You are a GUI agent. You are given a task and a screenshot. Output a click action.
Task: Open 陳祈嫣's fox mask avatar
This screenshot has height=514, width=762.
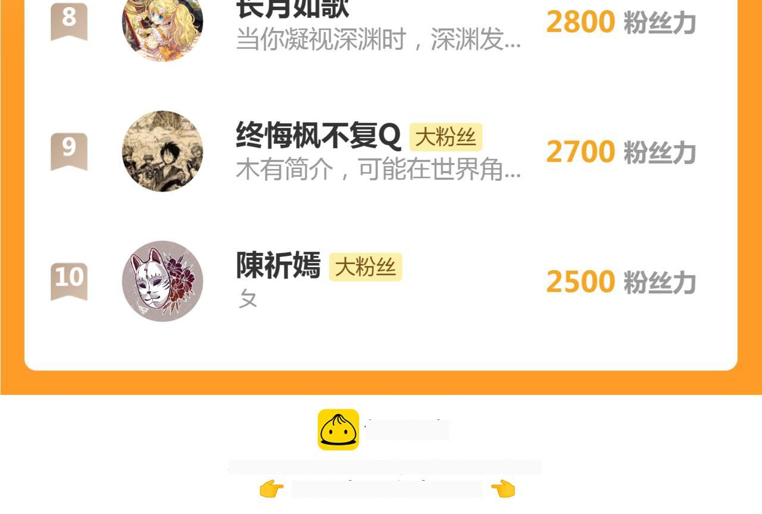(163, 281)
